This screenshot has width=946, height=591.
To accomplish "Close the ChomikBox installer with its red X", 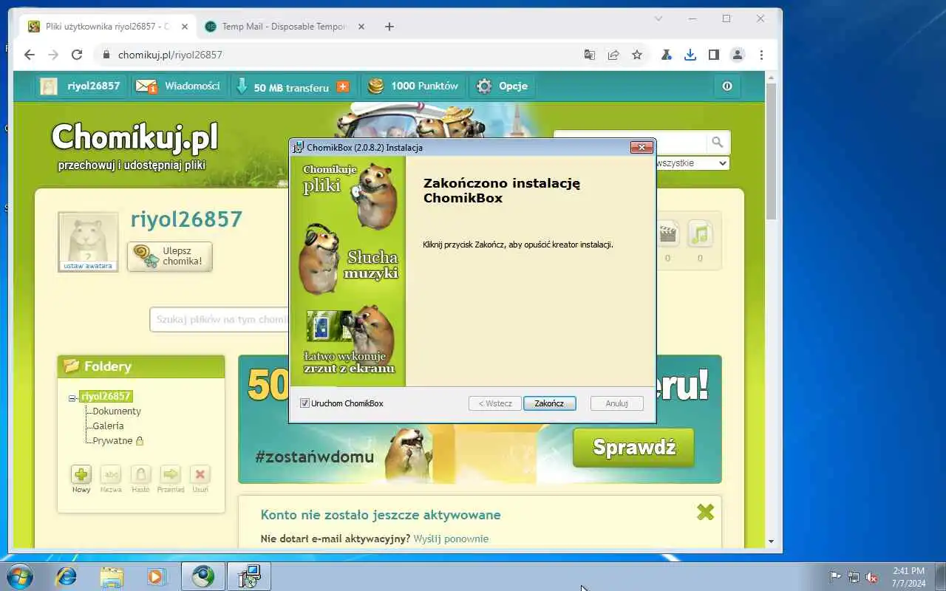I will coord(642,147).
